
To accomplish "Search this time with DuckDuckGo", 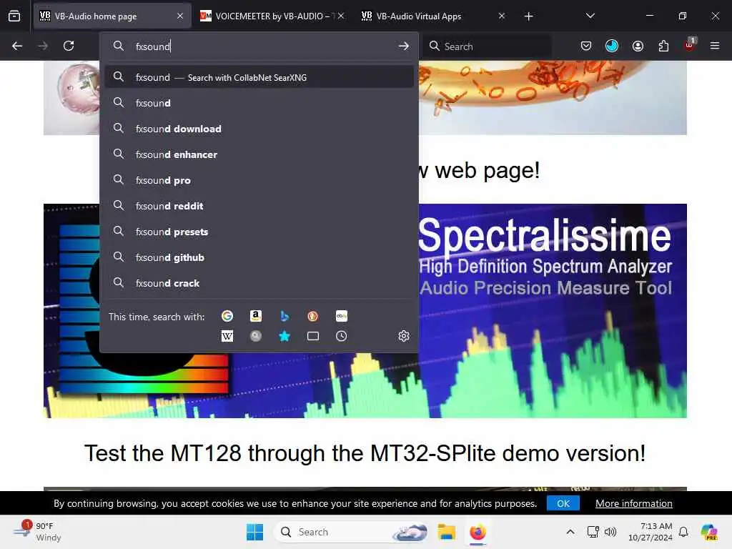I will [x=313, y=316].
